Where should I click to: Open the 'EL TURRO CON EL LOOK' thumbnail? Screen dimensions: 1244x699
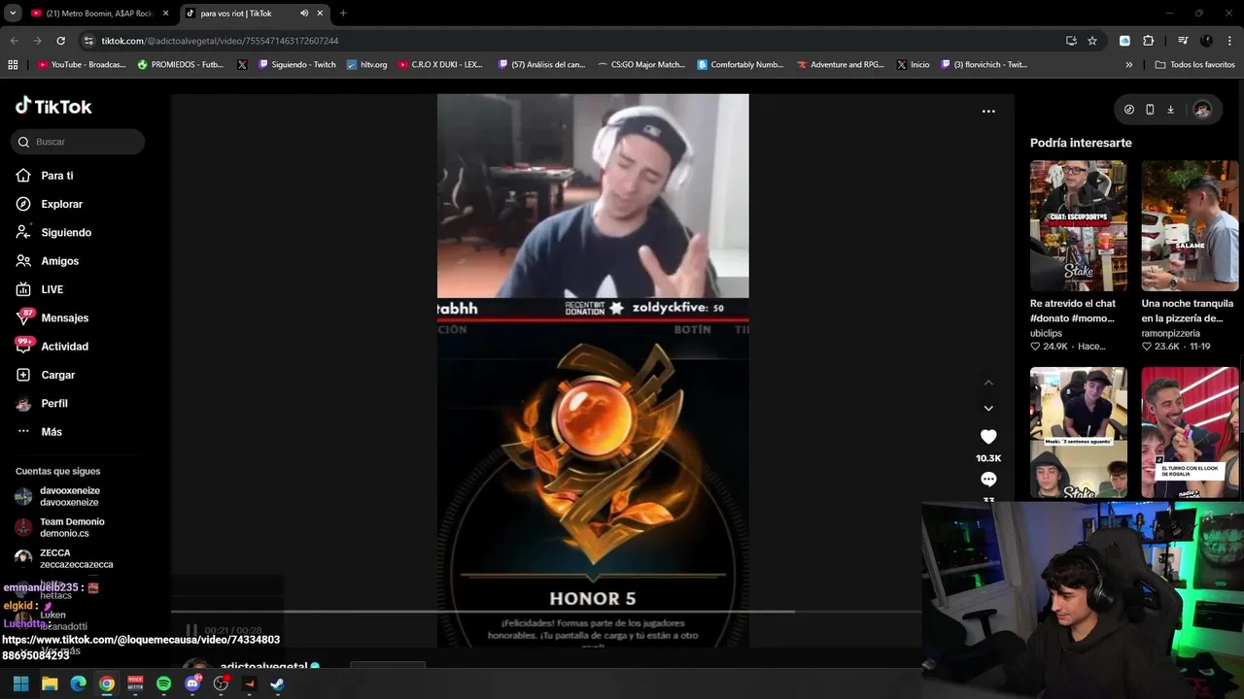(1190, 432)
